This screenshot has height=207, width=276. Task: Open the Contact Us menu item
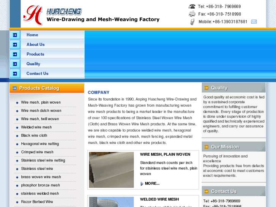[37, 74]
